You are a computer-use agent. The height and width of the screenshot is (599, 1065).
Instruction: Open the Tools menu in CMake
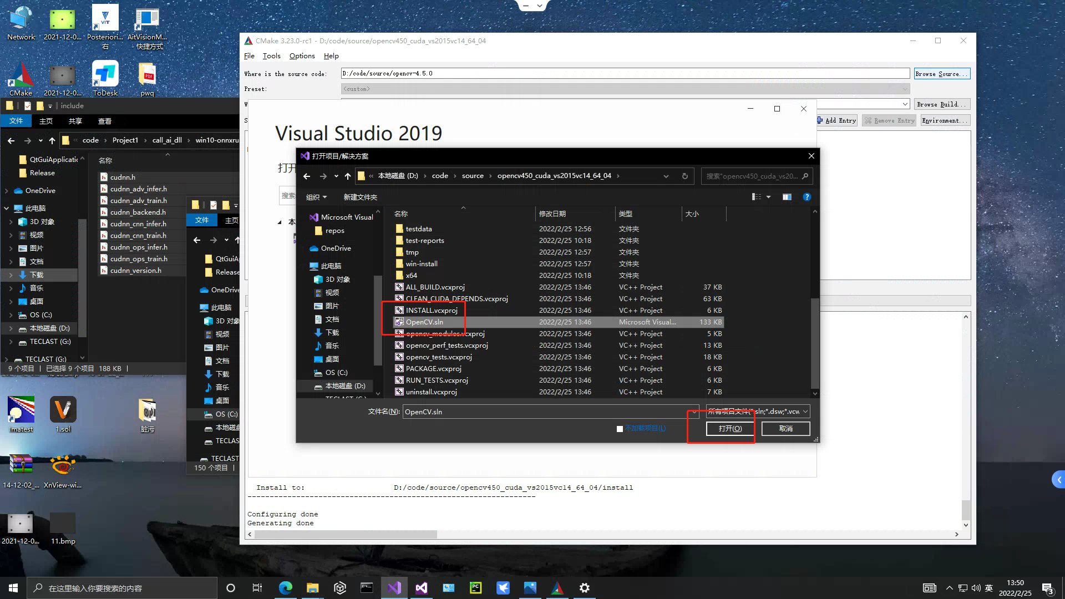(271, 55)
